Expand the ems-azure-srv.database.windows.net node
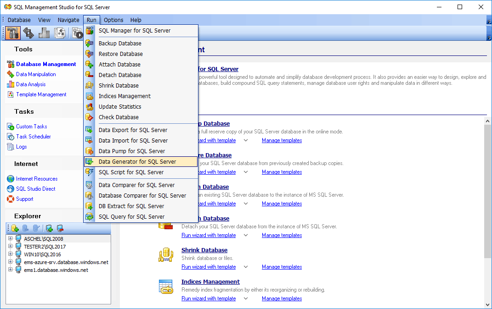Image resolution: width=492 pixels, height=309 pixels. 11,262
